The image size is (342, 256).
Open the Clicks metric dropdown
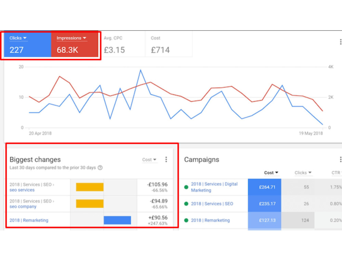(18, 38)
